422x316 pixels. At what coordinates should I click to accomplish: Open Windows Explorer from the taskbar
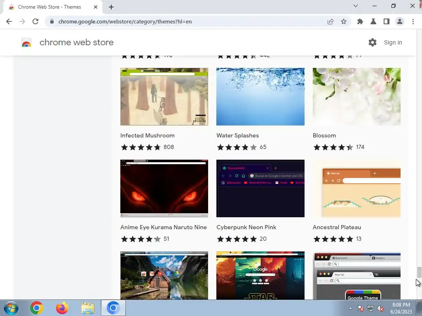click(x=88, y=308)
